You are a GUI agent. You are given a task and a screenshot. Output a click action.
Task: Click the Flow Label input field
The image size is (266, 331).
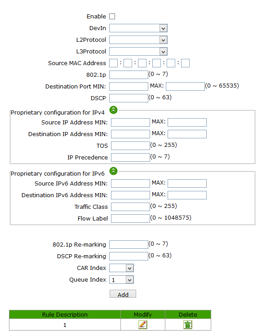[130, 218]
